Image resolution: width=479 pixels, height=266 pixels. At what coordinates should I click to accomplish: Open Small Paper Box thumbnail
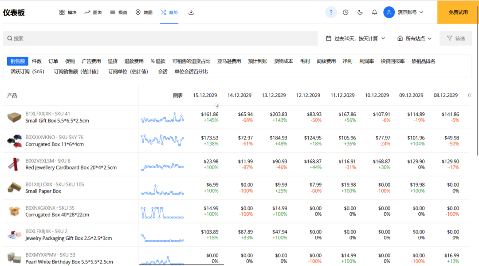(14, 188)
